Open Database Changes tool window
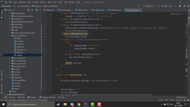190x107 pixels. click(47, 97)
